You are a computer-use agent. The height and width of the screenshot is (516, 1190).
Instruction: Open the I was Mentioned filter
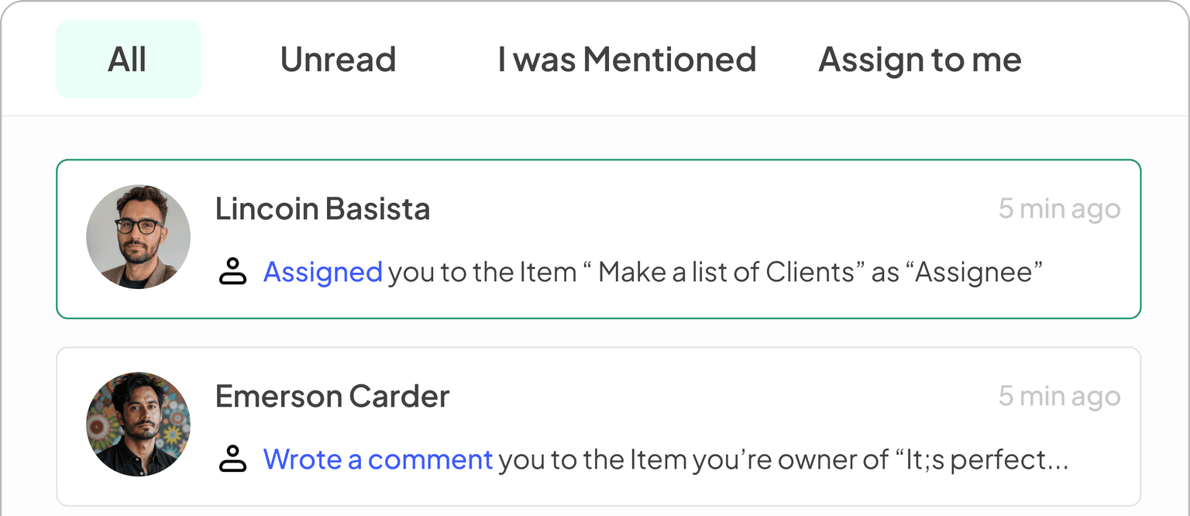pyautogui.click(x=628, y=59)
